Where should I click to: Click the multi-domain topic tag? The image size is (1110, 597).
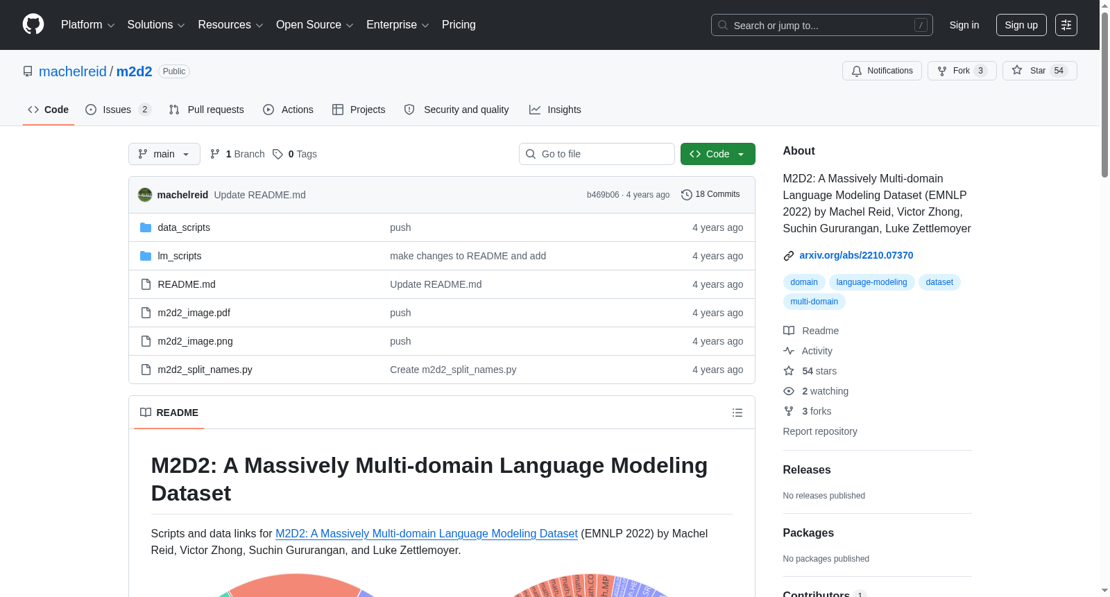pos(814,302)
